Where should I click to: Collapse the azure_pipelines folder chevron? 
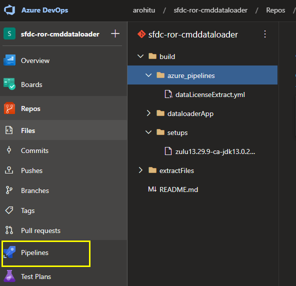click(x=148, y=75)
